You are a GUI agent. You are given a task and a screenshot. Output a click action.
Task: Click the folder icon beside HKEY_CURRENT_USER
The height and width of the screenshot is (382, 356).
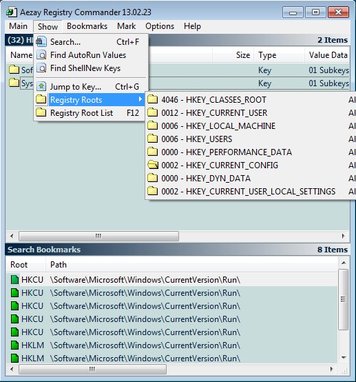point(153,112)
